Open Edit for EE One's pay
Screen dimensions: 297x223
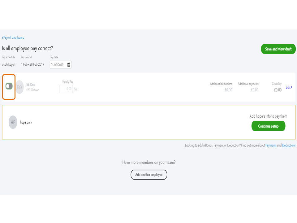point(289,87)
